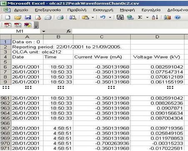Launch the Chart Wizard icon
Screen dimensions: 188x151
pyautogui.click(x=167, y=17)
